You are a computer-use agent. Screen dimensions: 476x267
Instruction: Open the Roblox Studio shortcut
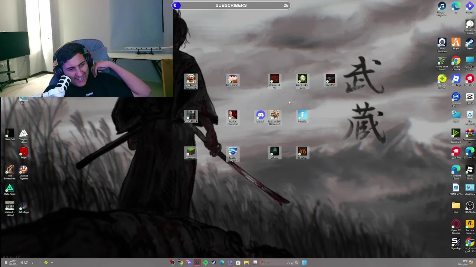click(470, 172)
